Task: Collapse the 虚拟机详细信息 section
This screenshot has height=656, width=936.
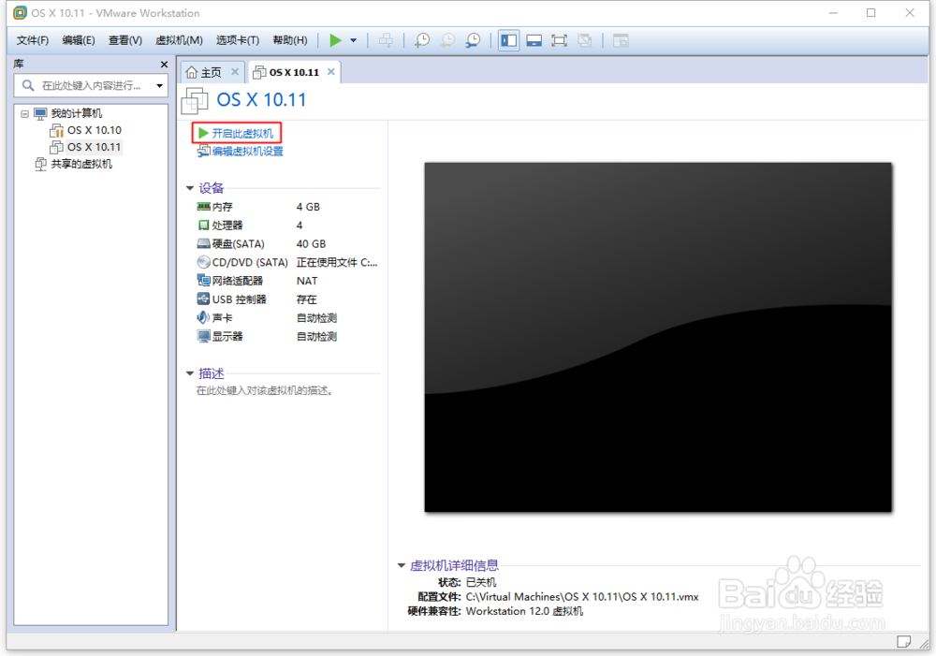Action: click(x=402, y=565)
